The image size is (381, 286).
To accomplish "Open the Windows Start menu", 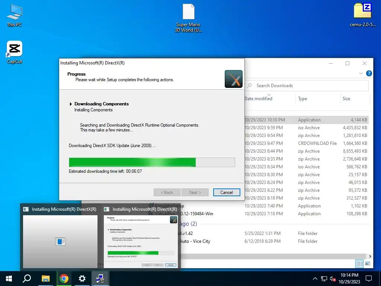I will click(9, 279).
